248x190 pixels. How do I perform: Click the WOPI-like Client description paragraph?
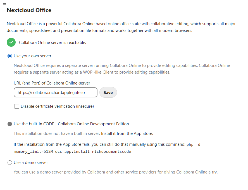(121, 69)
